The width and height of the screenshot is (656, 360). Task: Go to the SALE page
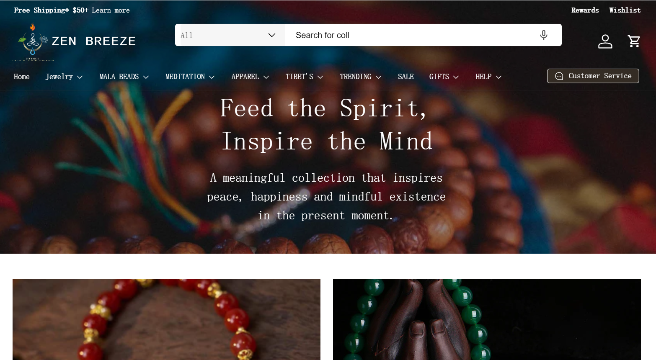click(405, 77)
